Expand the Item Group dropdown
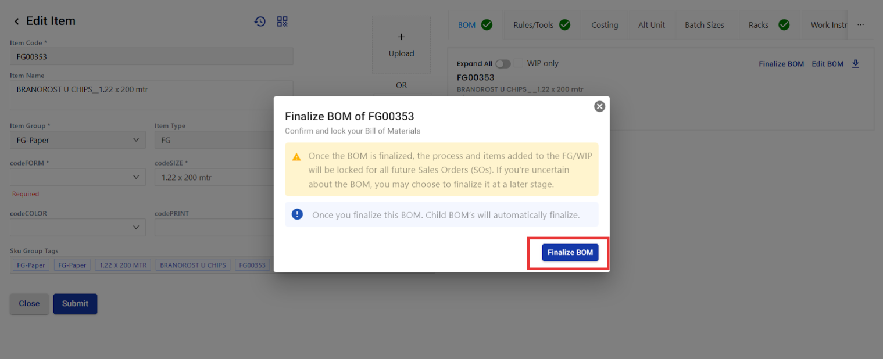The image size is (883, 359). pyautogui.click(x=77, y=140)
